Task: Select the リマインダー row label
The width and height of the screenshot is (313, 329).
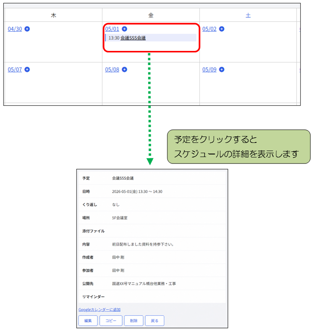Action: pyautogui.click(x=94, y=296)
